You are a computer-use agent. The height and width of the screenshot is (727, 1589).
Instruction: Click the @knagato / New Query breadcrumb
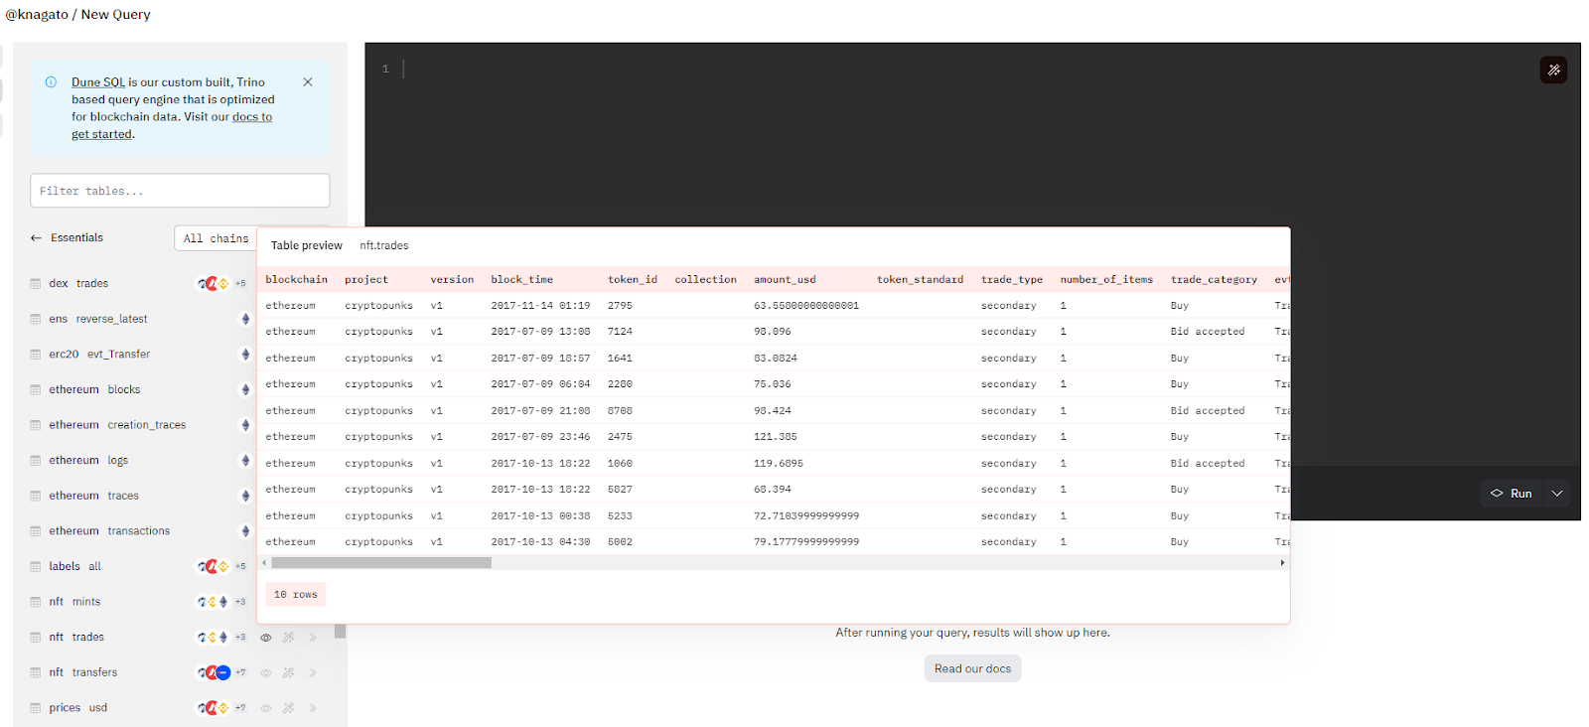pyautogui.click(x=78, y=15)
